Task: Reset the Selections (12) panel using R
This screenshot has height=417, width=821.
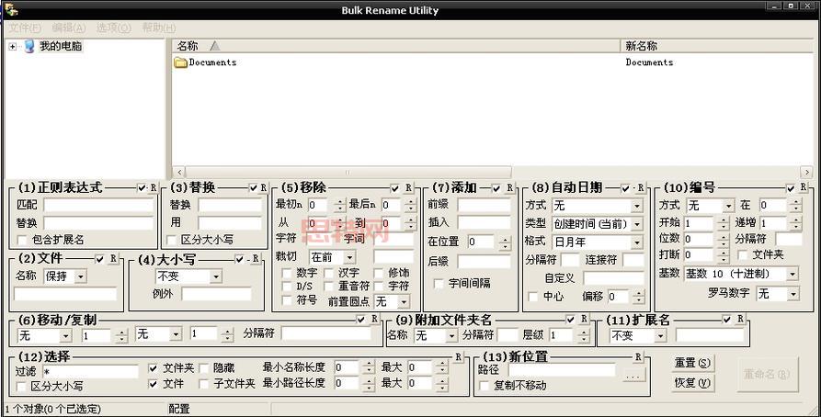Action: coord(458,356)
